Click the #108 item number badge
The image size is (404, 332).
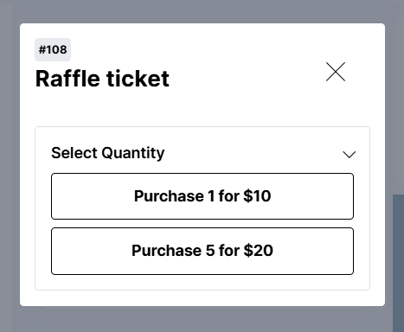tap(53, 49)
